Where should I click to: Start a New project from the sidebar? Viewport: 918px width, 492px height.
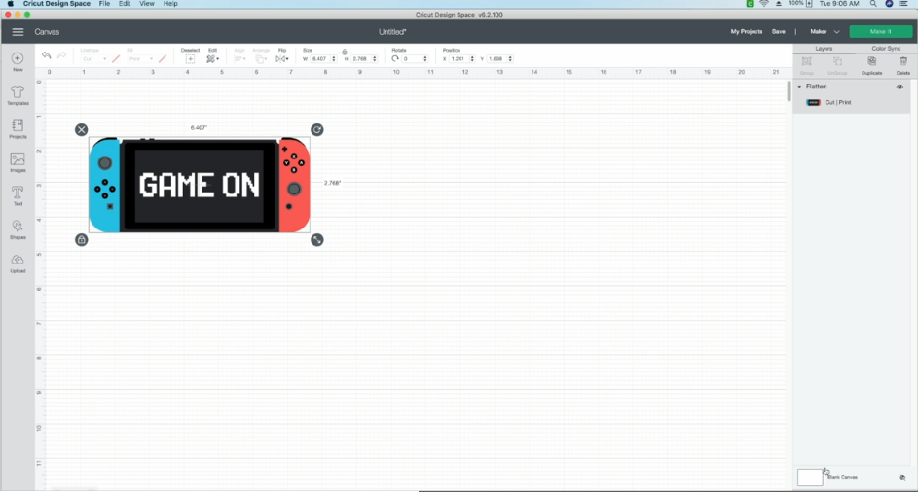18,61
